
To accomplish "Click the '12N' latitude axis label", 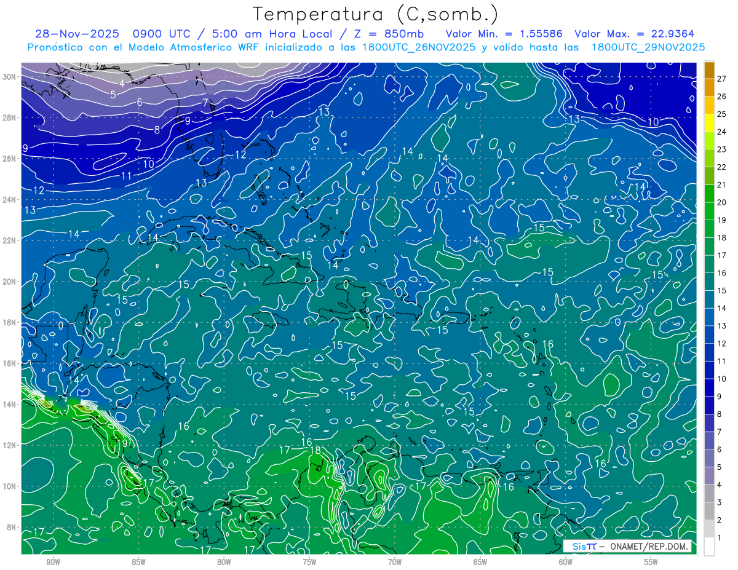I will click(10, 445).
